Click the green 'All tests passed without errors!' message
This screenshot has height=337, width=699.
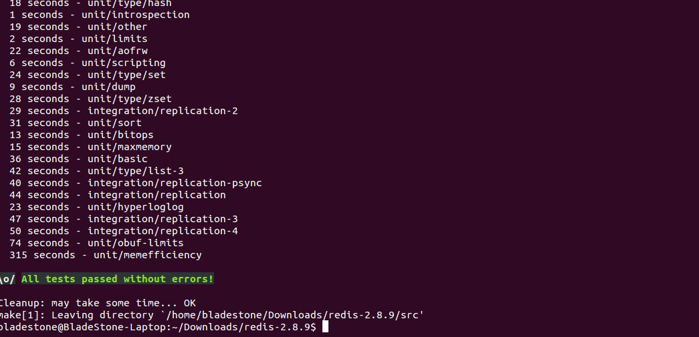point(117,279)
